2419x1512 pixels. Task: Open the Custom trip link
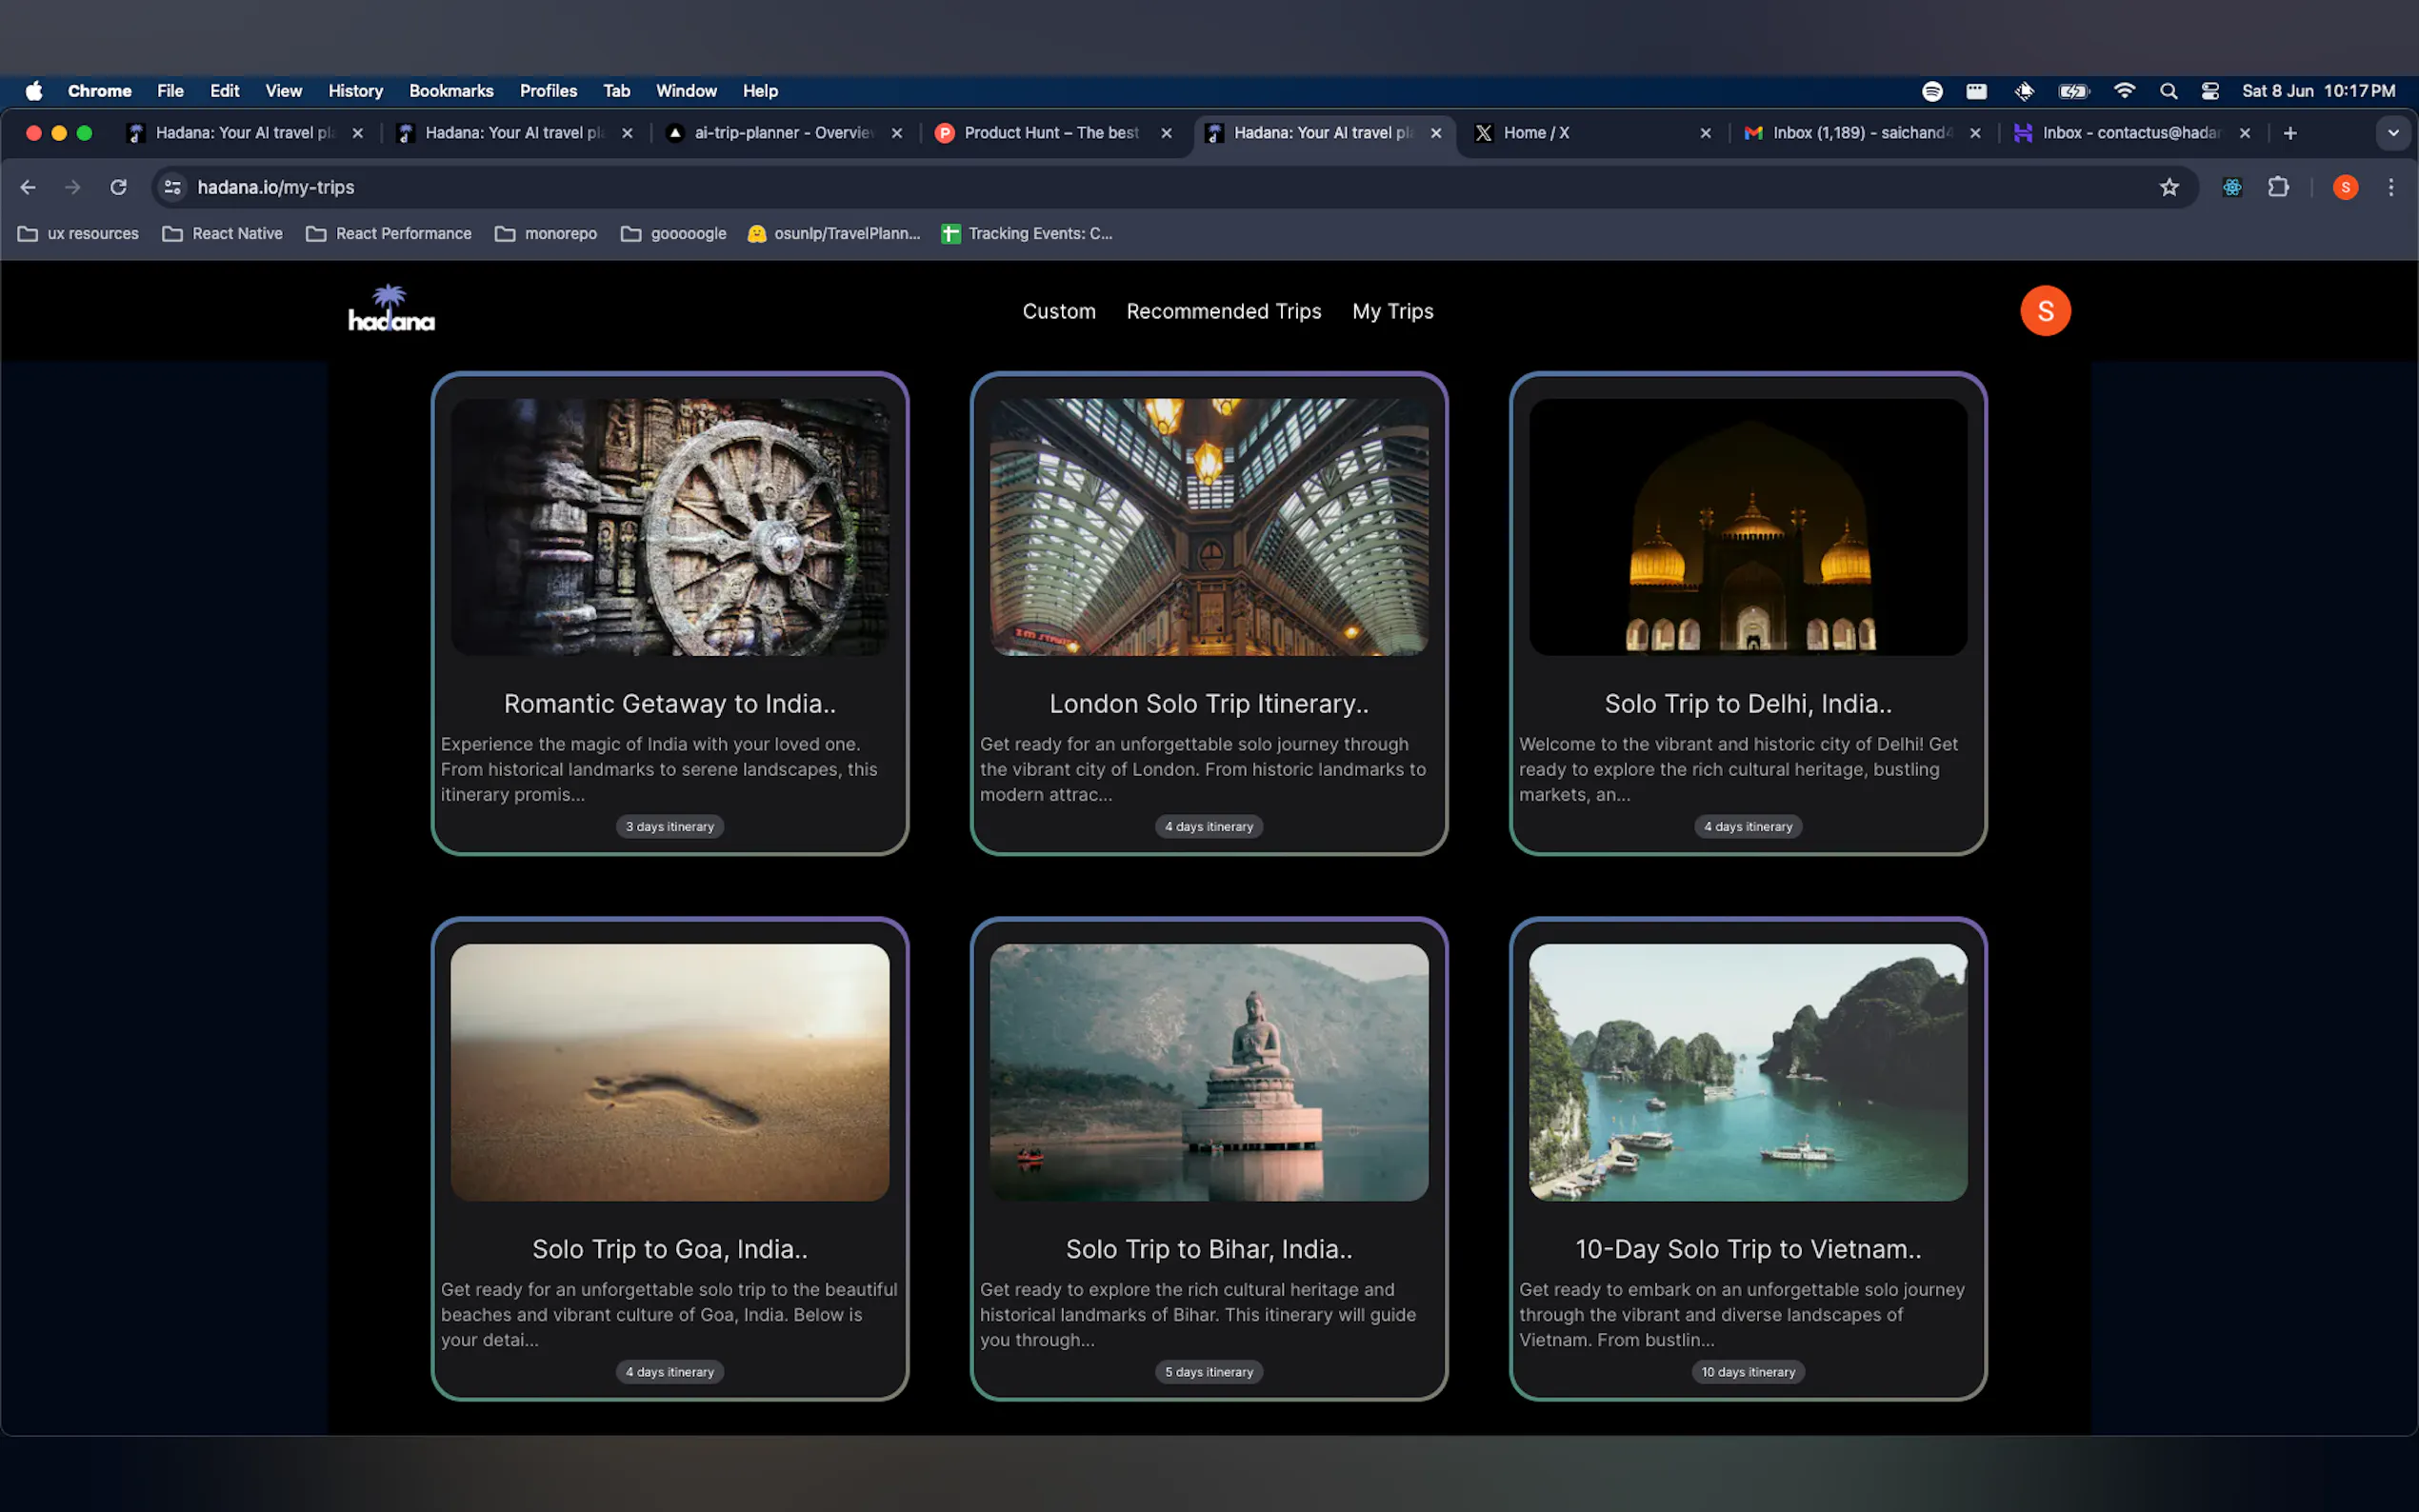click(1058, 311)
